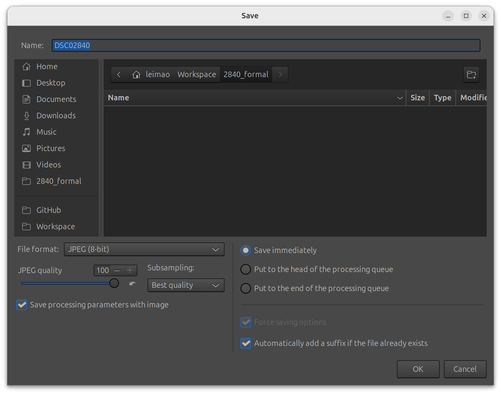Viewport: 501px width, 394px height.
Task: Disable automatic suffix for existing files
Action: pos(245,343)
